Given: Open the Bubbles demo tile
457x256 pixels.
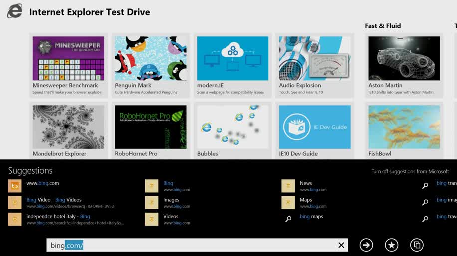Looking at the screenshot, I should (x=232, y=130).
